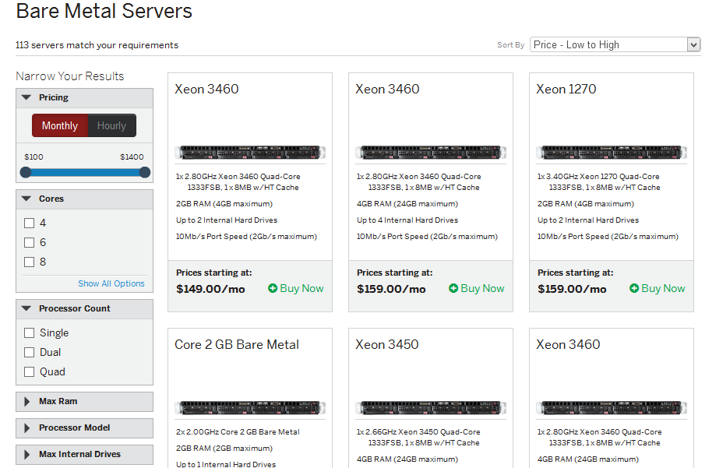The width and height of the screenshot is (723, 468).
Task: Open the Xeon 1270 card title
Action: coord(566,89)
